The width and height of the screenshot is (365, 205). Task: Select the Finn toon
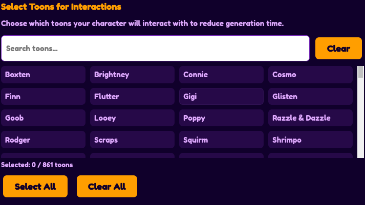coord(44,96)
